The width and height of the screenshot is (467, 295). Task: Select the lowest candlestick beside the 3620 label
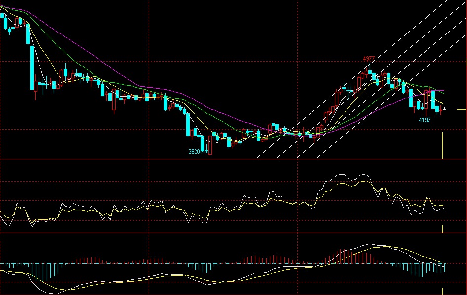pyautogui.click(x=210, y=148)
